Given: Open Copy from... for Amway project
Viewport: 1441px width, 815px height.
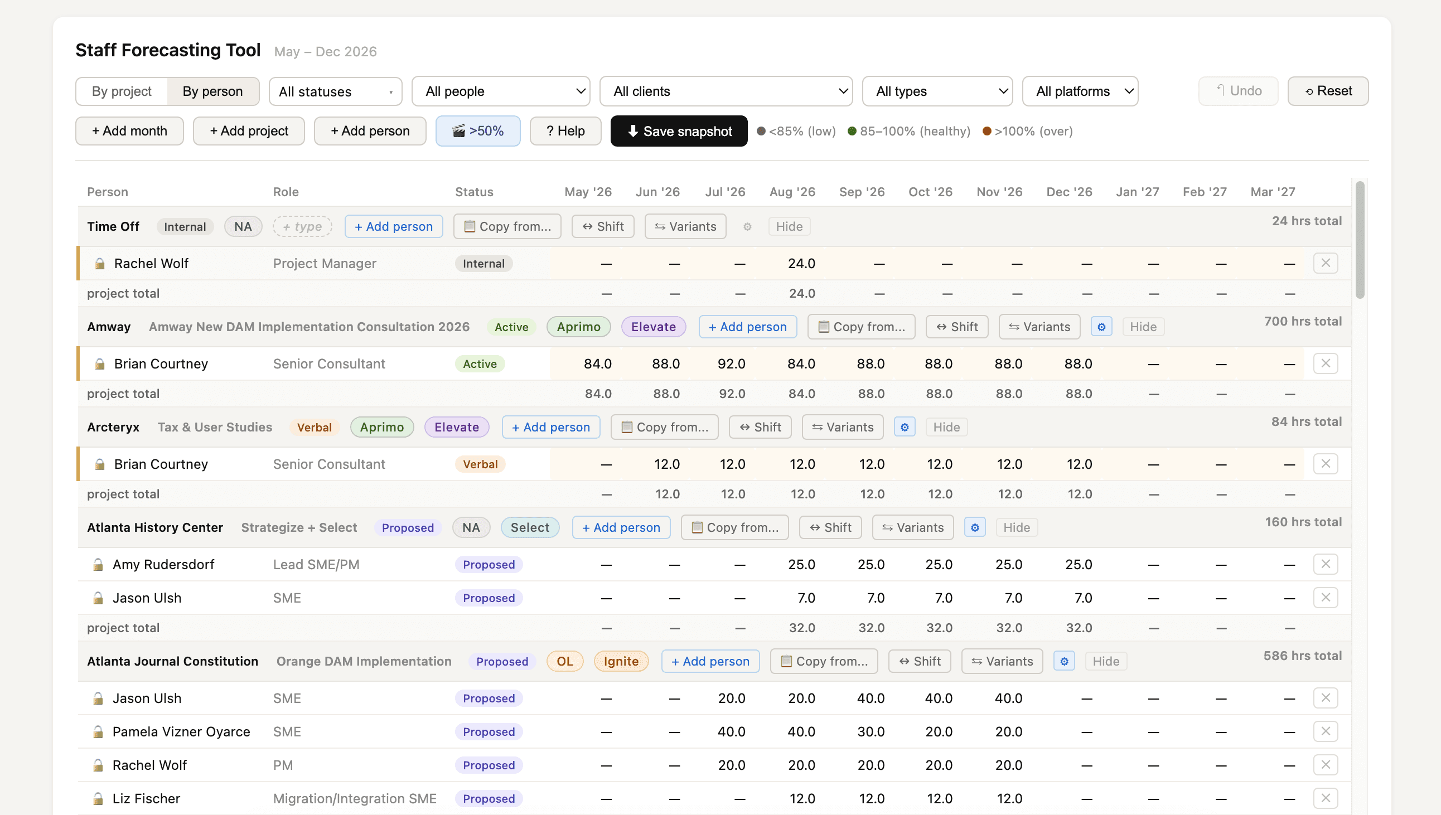Looking at the screenshot, I should click(x=861, y=327).
